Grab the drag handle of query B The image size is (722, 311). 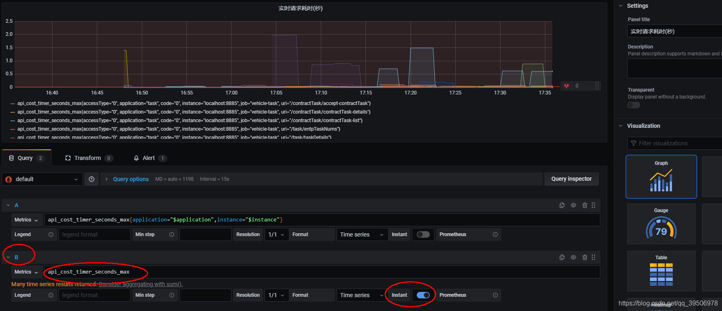tap(593, 257)
